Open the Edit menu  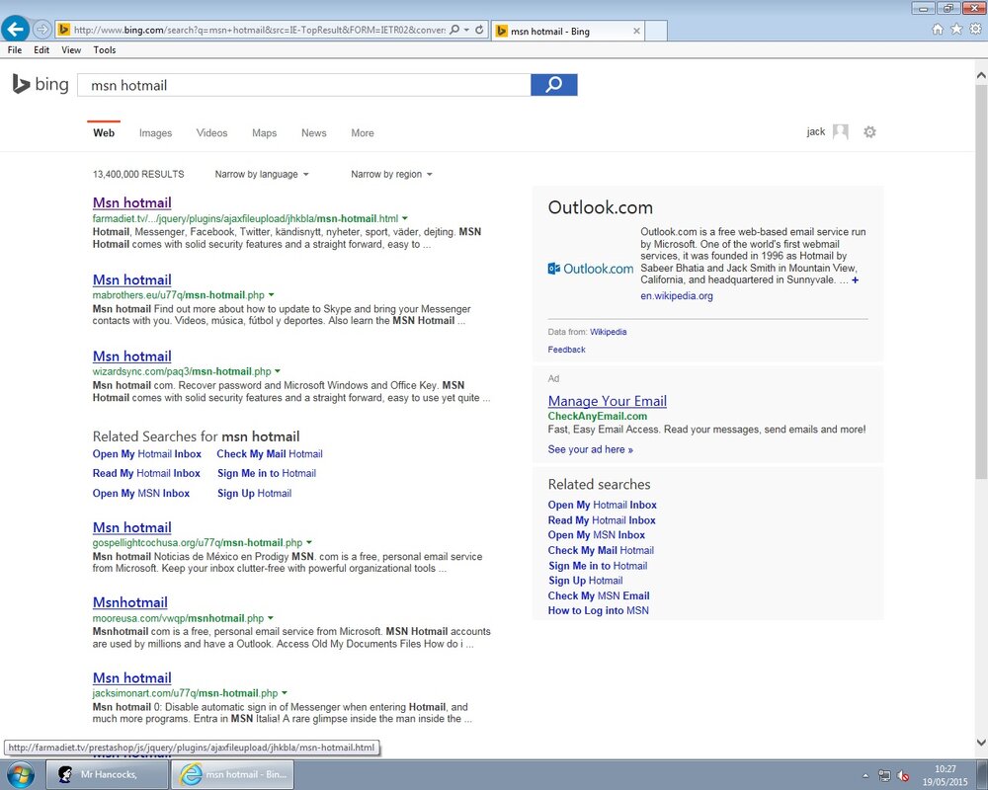(41, 49)
